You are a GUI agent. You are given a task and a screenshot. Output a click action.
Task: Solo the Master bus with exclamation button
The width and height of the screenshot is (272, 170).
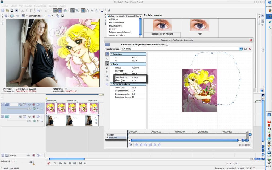[x=42, y=155]
